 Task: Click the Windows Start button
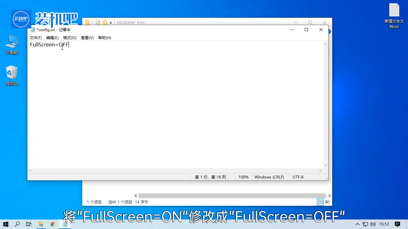(6, 224)
